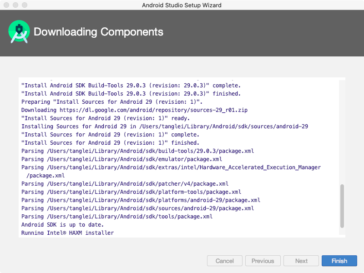Click the Cancel button
The height and width of the screenshot is (273, 364).
(225, 261)
